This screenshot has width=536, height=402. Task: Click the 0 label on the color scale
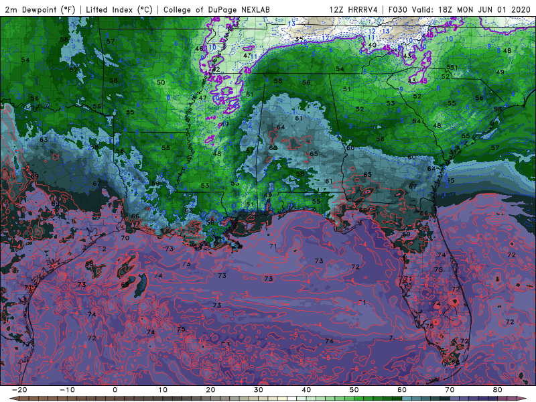tap(115, 390)
